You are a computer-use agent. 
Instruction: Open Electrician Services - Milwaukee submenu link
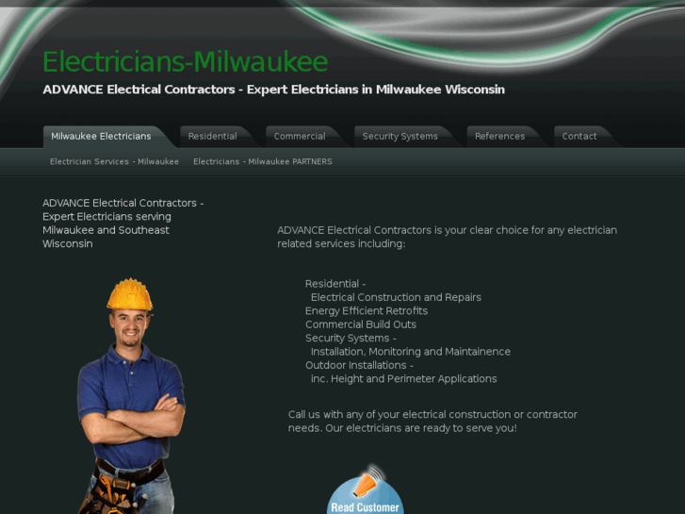(114, 162)
